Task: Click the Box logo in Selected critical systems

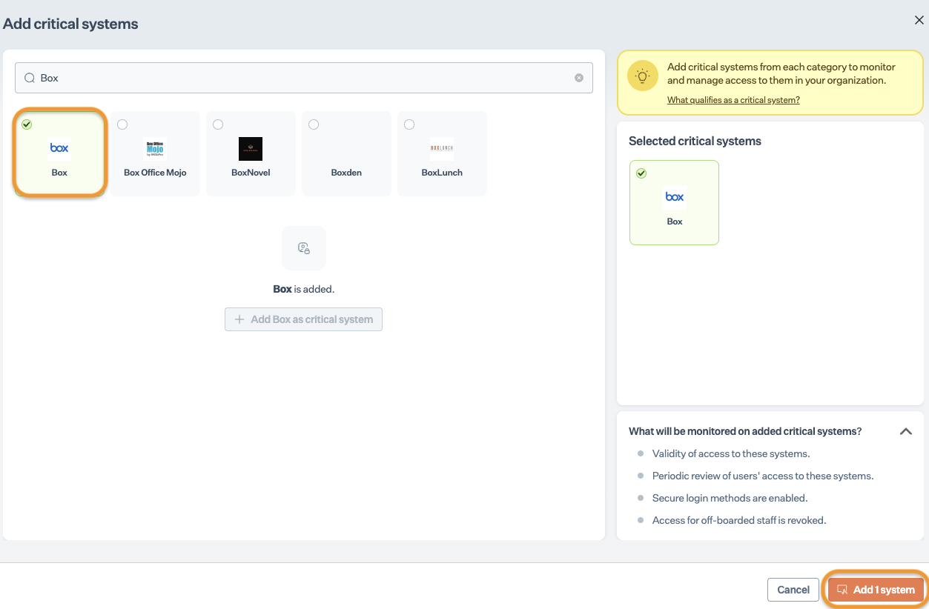Action: [675, 197]
